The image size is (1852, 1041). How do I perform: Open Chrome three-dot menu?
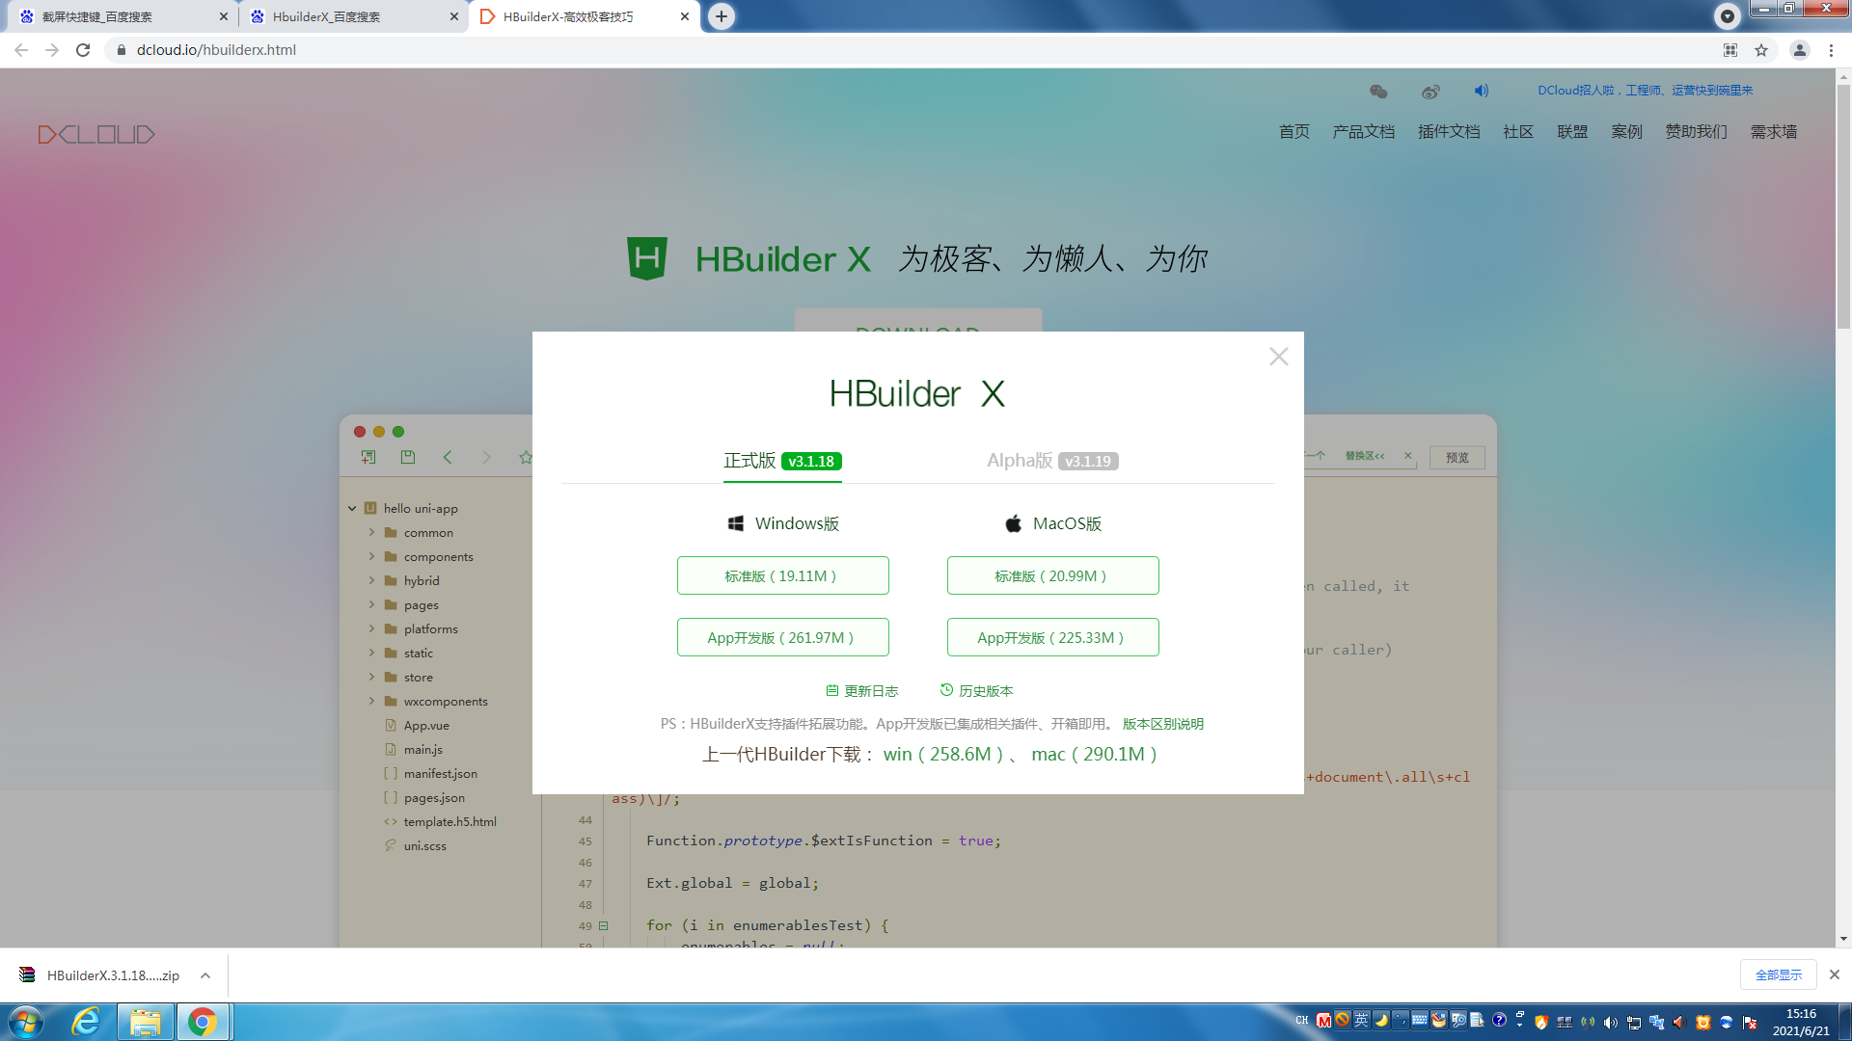point(1831,50)
